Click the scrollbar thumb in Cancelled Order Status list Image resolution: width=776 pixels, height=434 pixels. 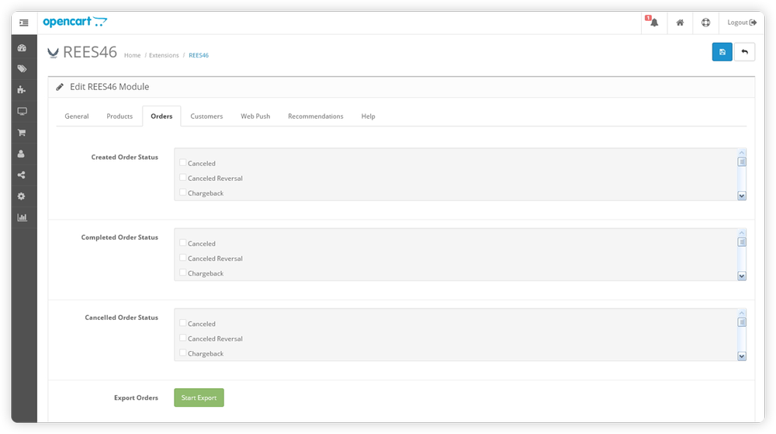point(741,322)
